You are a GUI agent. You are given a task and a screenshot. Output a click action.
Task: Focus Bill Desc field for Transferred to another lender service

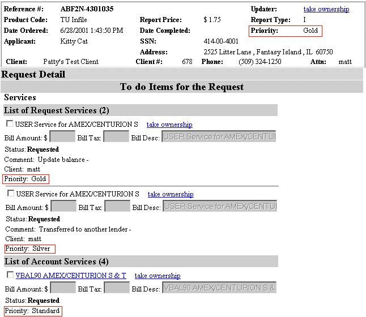(220, 206)
